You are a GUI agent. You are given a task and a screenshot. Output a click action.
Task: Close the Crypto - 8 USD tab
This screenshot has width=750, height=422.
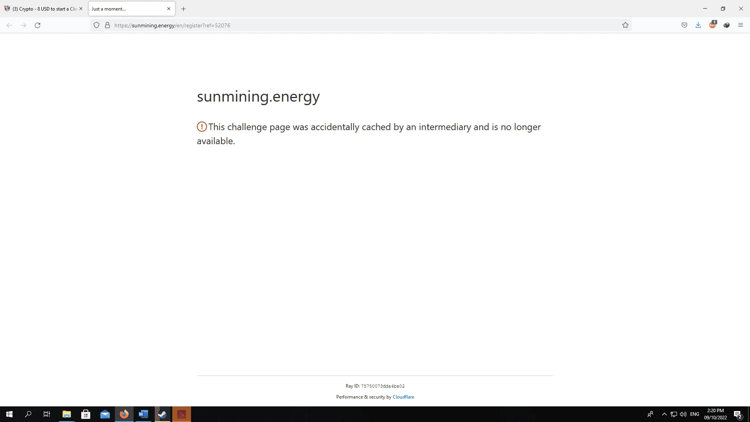point(81,9)
